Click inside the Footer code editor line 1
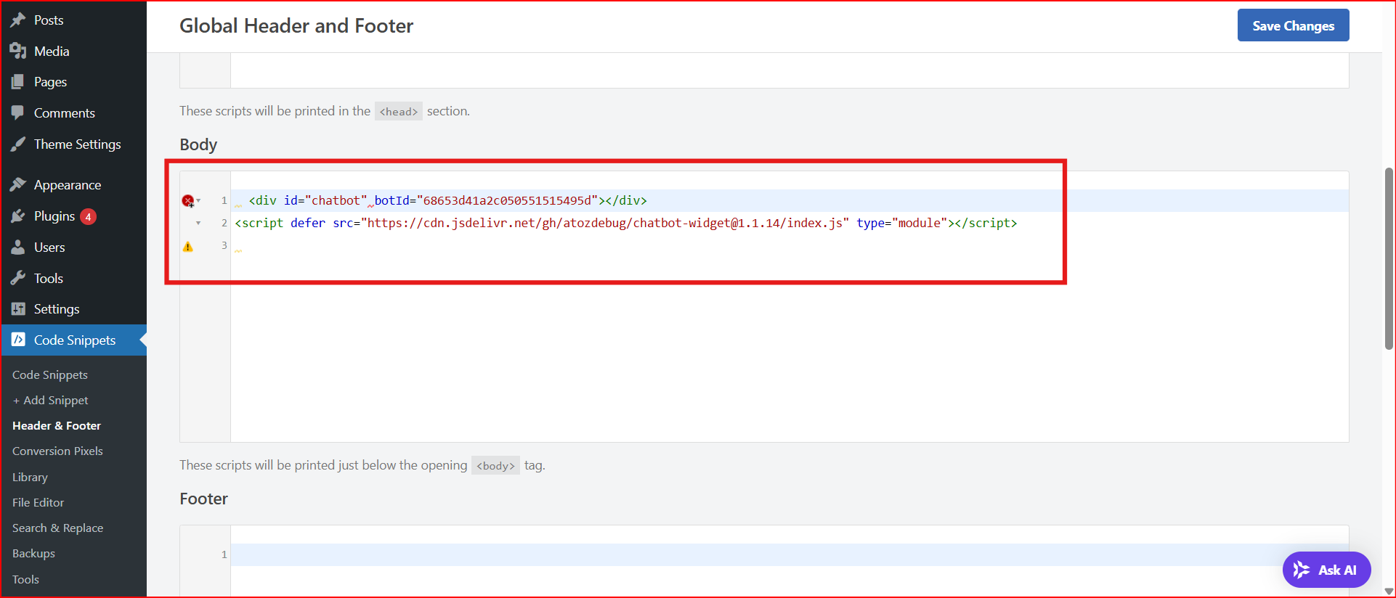Screen dimensions: 1396x598 [790, 554]
